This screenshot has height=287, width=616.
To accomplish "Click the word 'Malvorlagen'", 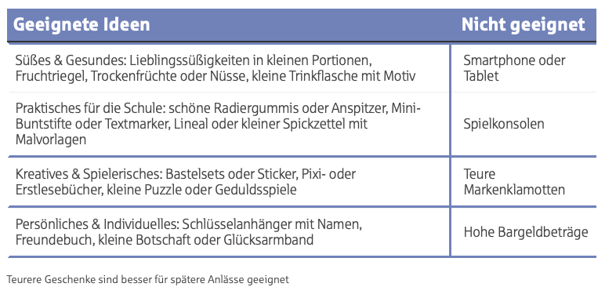I will 51,139.
